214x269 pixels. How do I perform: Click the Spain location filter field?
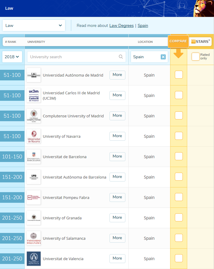click(149, 57)
